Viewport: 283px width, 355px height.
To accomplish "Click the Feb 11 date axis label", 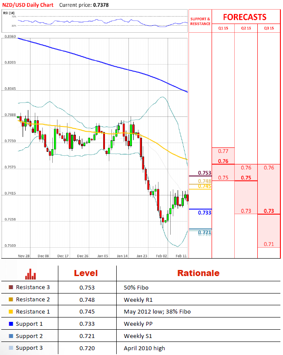I will pos(181,256).
